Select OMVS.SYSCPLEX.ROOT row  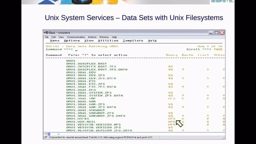pyautogui.click(x=86, y=64)
